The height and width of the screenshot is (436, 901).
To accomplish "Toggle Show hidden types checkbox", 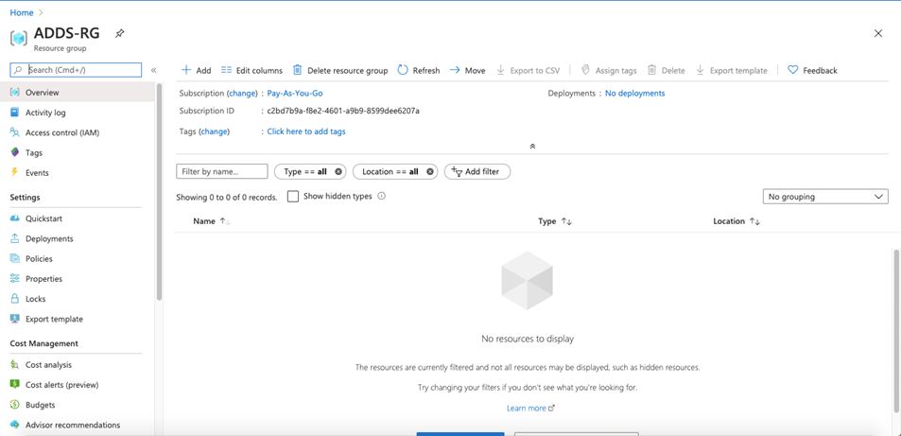I will coord(293,196).
